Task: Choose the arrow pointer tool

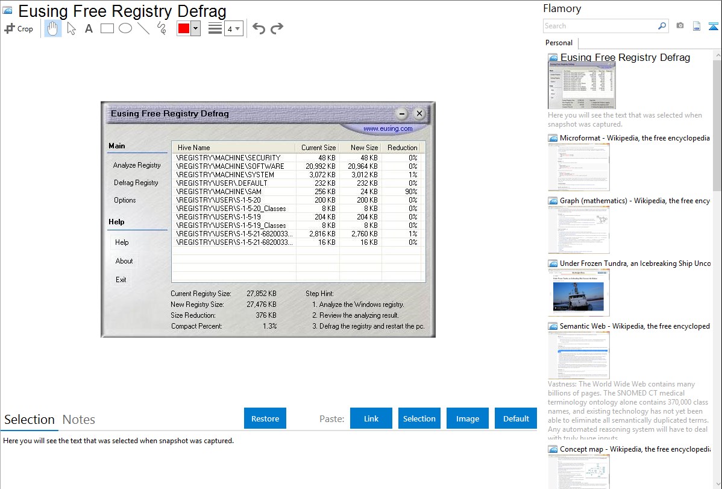Action: [71, 28]
